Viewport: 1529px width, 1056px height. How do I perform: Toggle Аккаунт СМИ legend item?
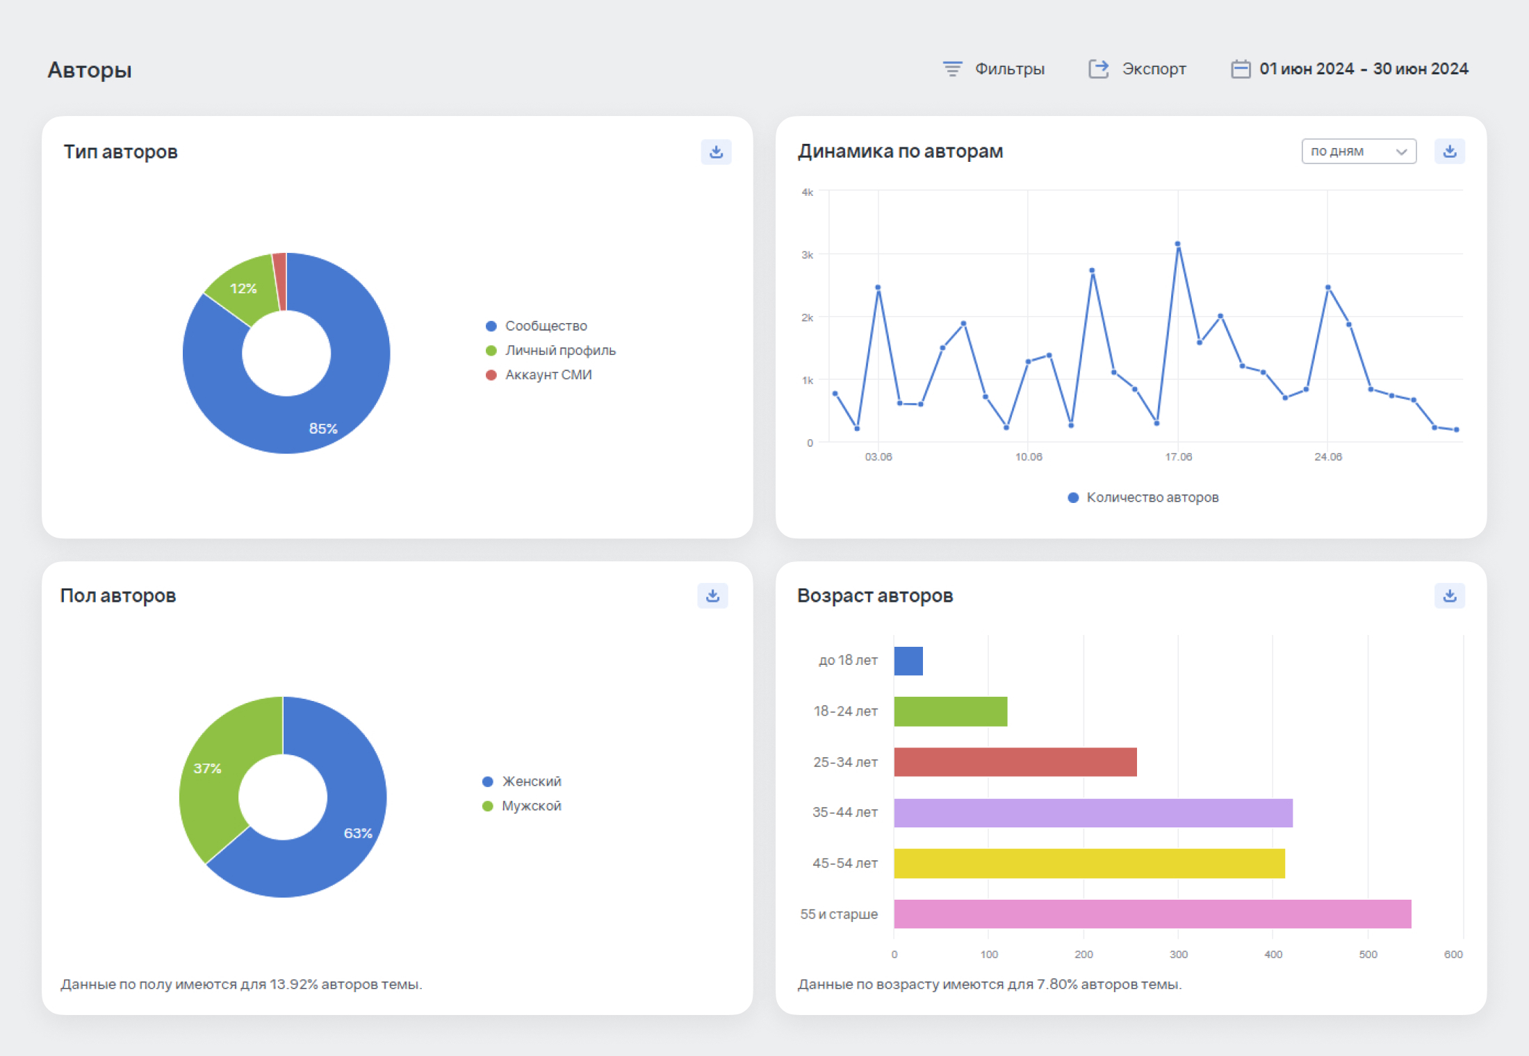pyautogui.click(x=539, y=374)
